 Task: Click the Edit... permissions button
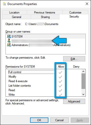[x=74, y=59]
